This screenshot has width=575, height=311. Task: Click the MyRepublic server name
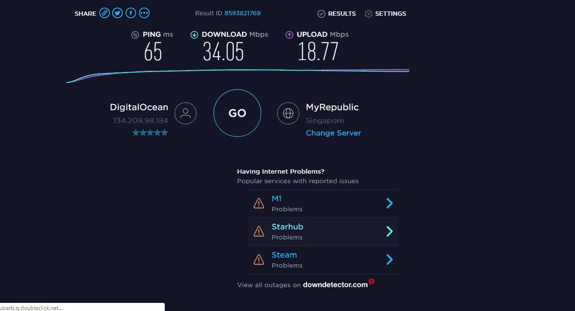pyautogui.click(x=332, y=107)
